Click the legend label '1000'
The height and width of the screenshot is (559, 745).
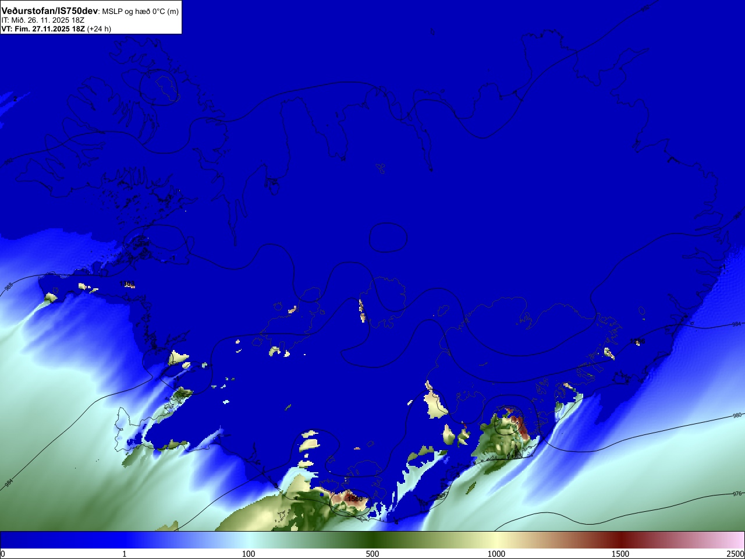coord(496,554)
